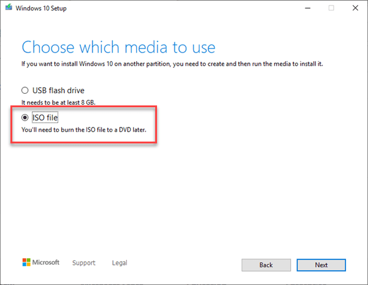
Task: Close the Windows 10 Setup window
Action: pyautogui.click(x=355, y=8)
